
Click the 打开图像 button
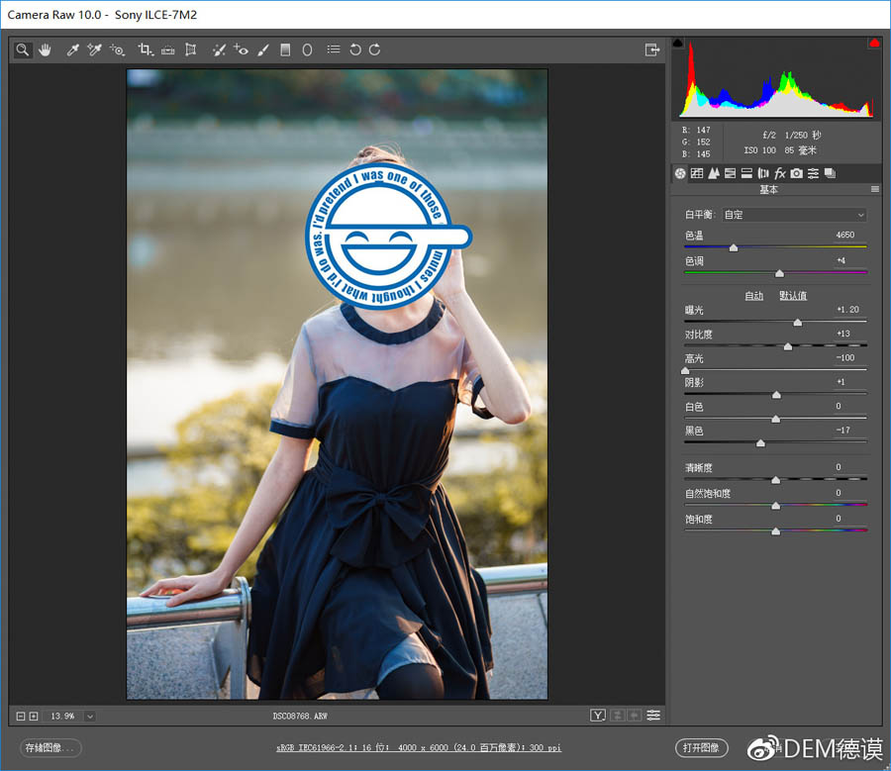701,747
